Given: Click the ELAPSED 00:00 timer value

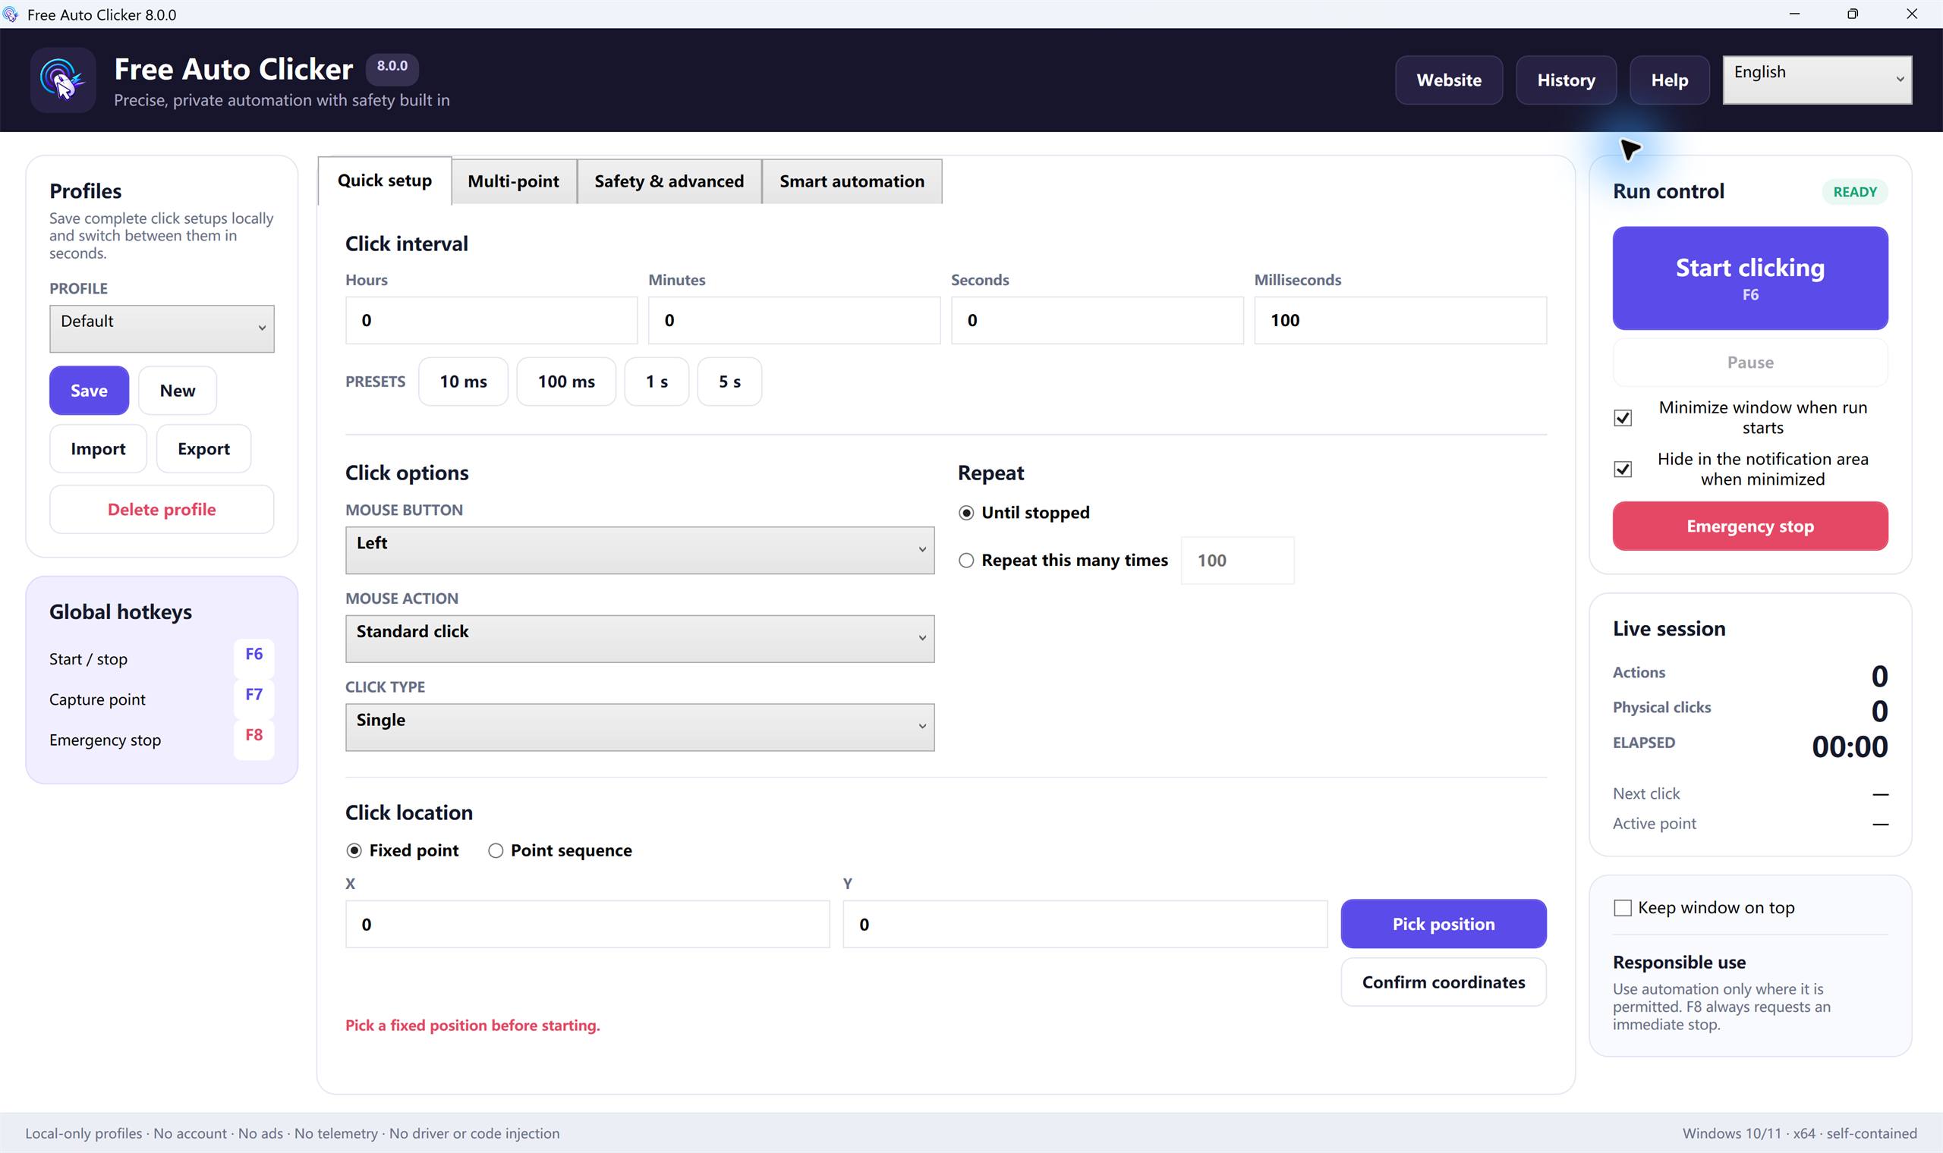Looking at the screenshot, I should coord(1850,746).
